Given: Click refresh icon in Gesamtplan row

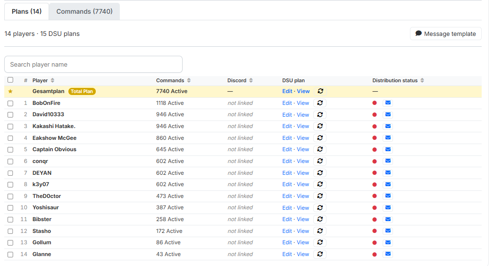Looking at the screenshot, I should point(320,91).
